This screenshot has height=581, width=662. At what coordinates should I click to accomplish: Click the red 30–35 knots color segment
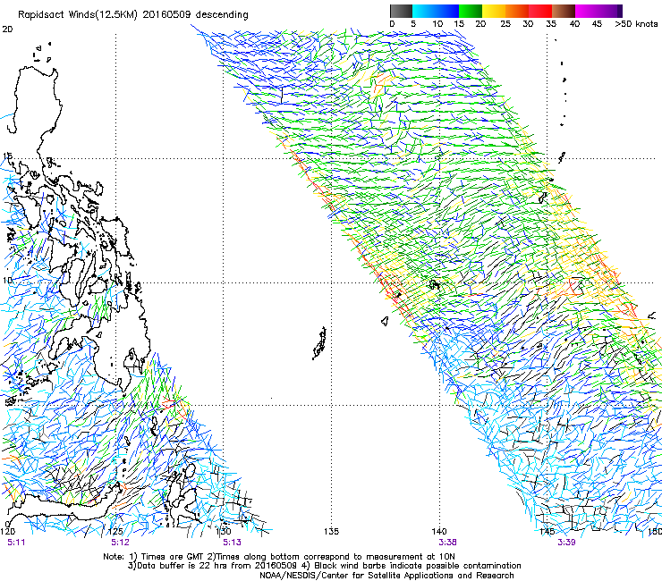click(540, 11)
